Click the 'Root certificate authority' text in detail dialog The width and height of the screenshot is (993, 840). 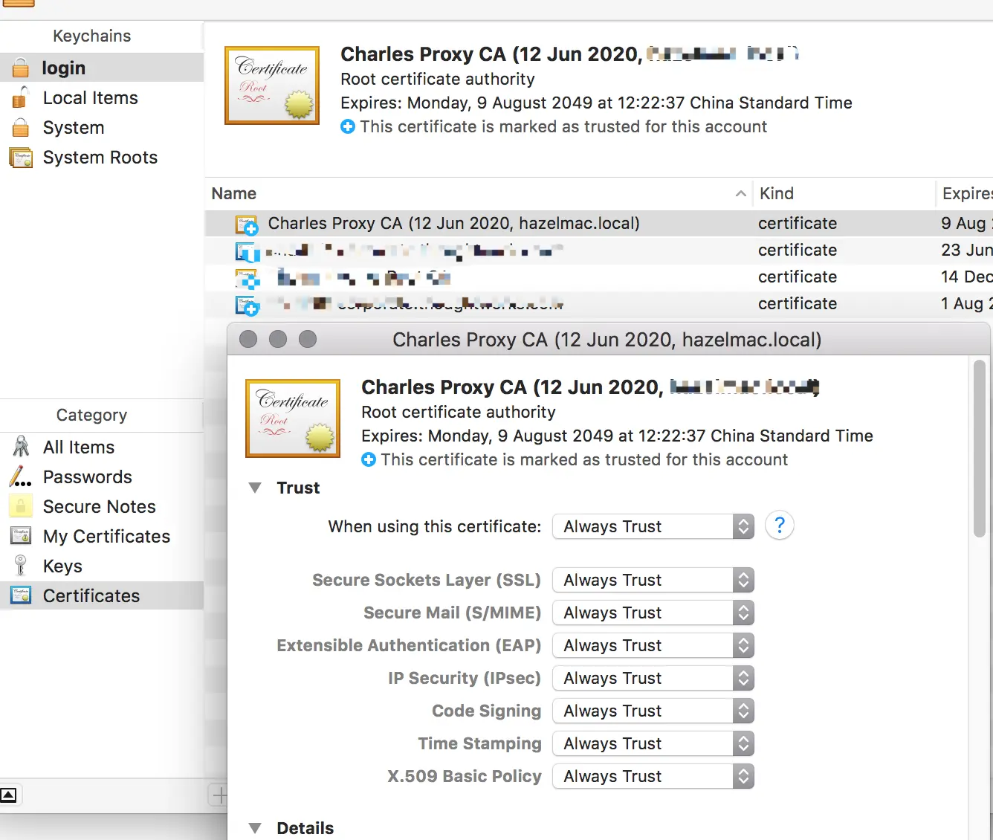(x=459, y=412)
